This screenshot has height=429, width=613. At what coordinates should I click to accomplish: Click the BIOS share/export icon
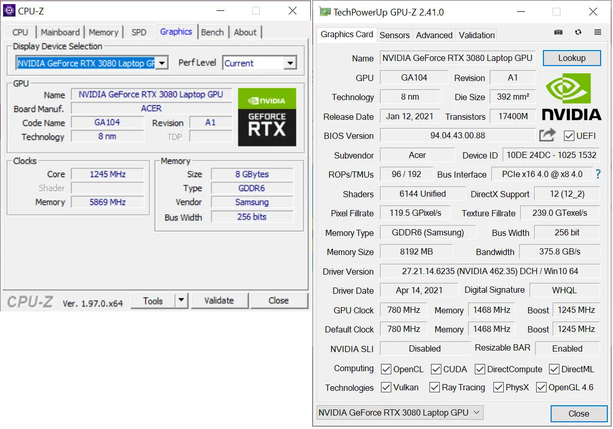tap(548, 135)
